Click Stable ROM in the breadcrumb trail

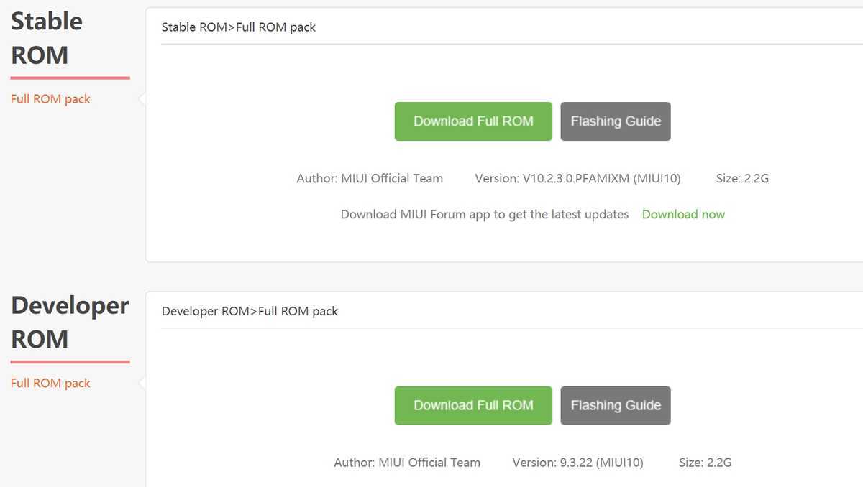193,27
